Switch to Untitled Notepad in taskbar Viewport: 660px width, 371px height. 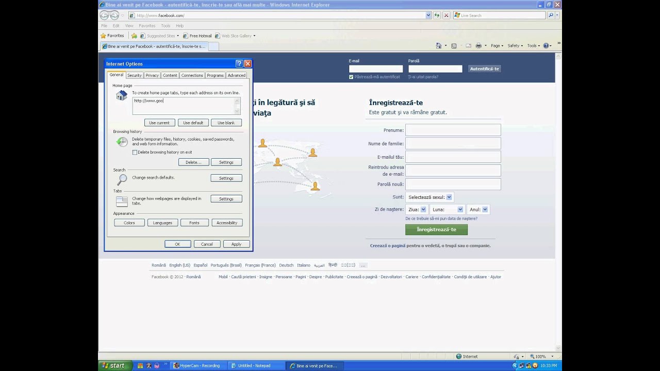click(256, 366)
